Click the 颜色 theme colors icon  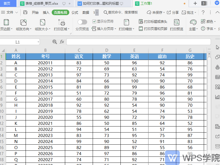pyautogui.click(x=203, y=21)
